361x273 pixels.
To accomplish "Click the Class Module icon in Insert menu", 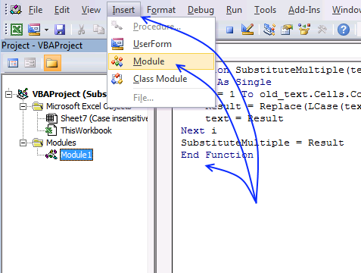I will 117,79.
